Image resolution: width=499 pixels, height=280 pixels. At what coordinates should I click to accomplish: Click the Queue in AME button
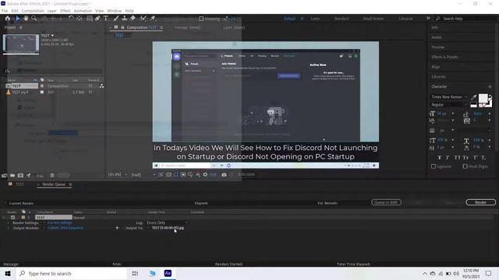386,202
